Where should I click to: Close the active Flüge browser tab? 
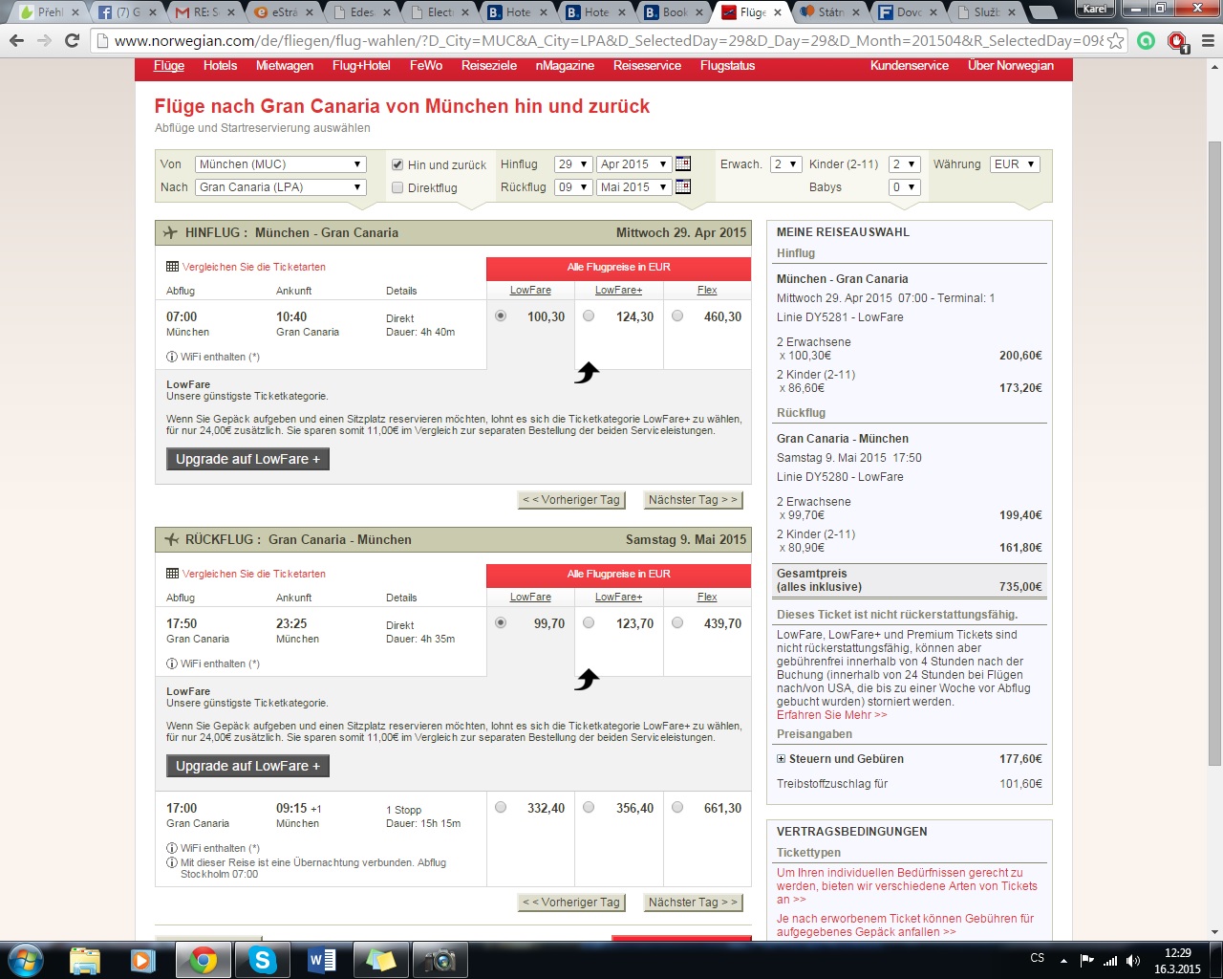pos(777,12)
